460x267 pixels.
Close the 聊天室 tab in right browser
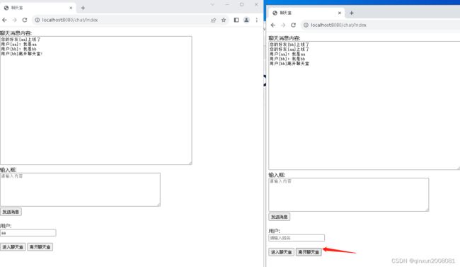pyautogui.click(x=340, y=13)
